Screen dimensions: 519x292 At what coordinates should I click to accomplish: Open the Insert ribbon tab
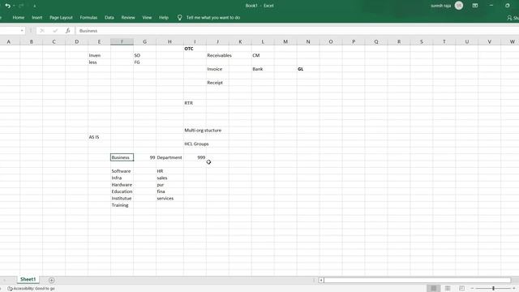(x=37, y=18)
